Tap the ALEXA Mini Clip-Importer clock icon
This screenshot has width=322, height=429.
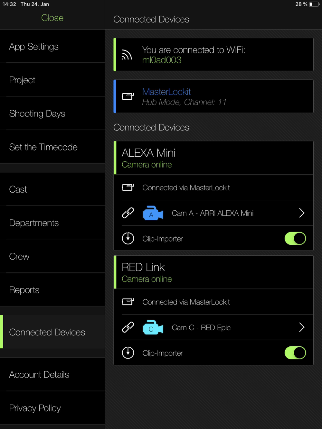coord(128,238)
